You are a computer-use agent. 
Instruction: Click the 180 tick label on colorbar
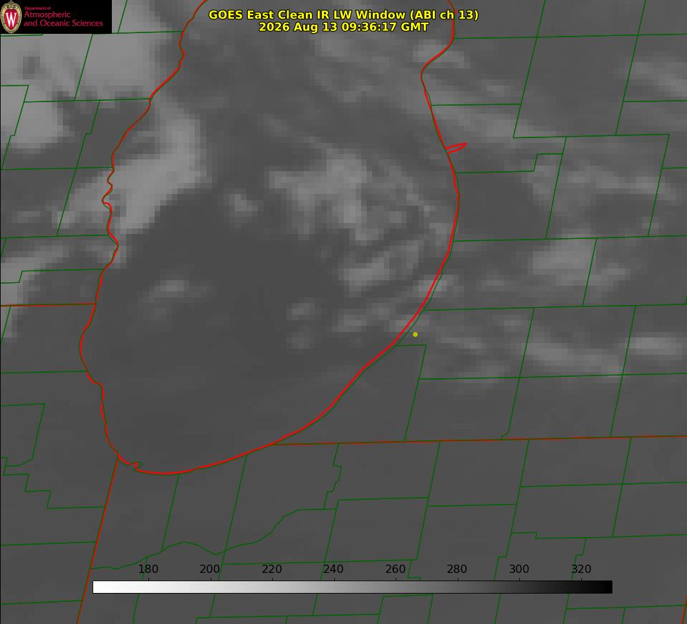tap(148, 569)
